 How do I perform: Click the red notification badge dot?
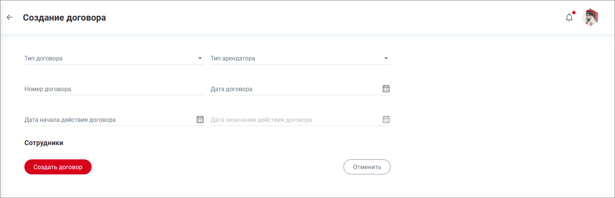point(574,13)
